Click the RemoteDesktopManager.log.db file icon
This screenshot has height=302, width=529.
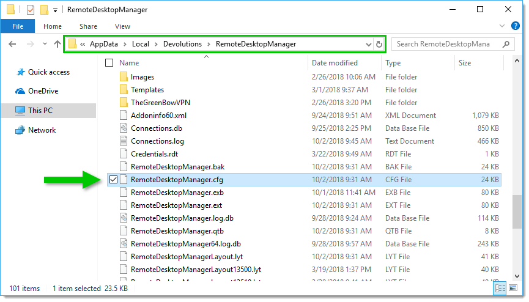pos(124,218)
